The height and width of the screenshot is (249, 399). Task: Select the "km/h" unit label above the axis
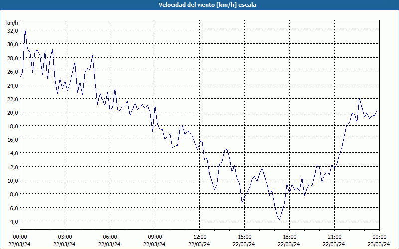[x=12, y=23]
